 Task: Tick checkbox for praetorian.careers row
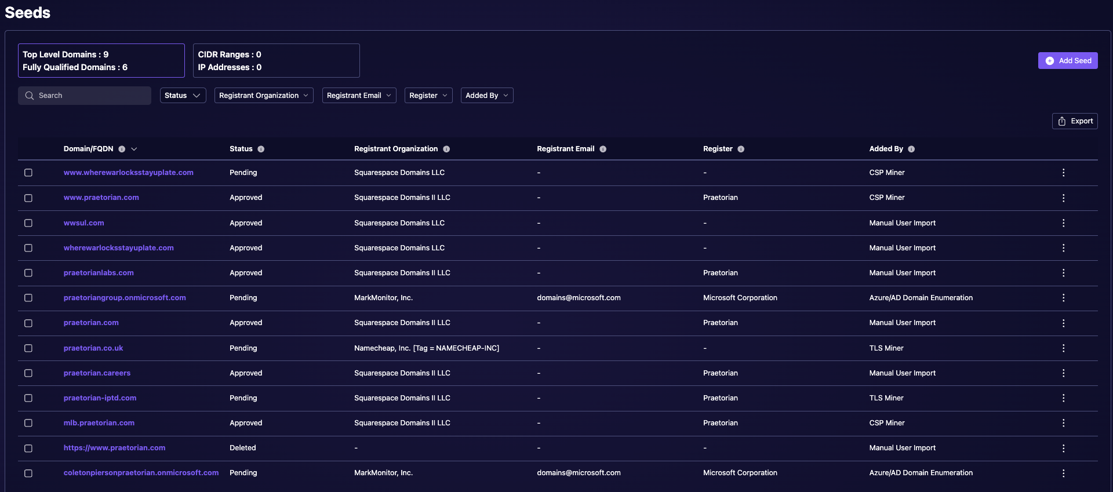pos(28,373)
